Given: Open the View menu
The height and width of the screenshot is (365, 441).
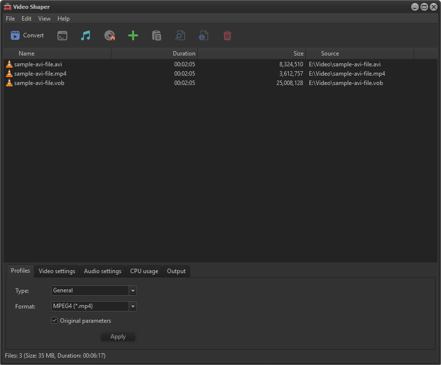Looking at the screenshot, I should click(x=45, y=19).
